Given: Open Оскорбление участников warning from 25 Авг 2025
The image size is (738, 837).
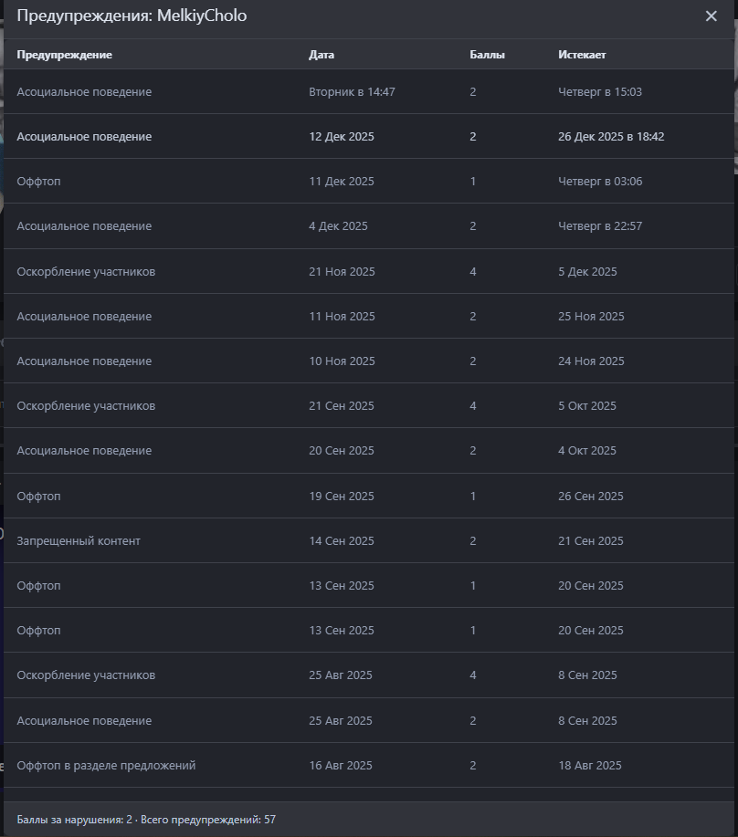Looking at the screenshot, I should click(x=86, y=675).
